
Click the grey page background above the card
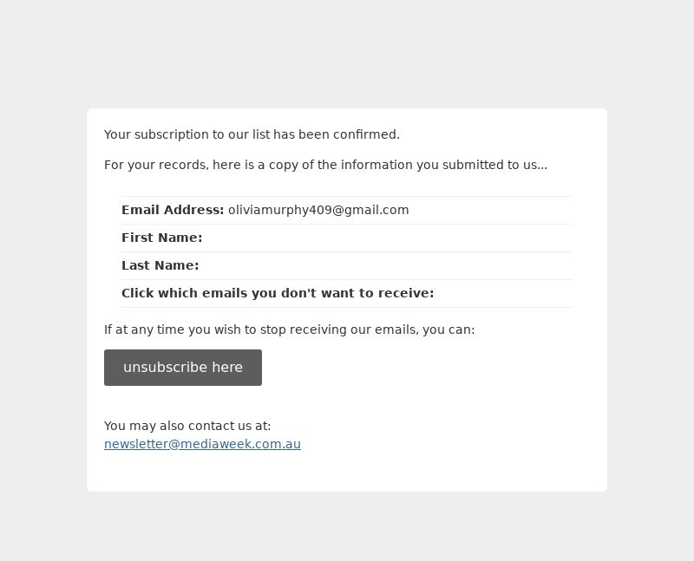[347, 53]
